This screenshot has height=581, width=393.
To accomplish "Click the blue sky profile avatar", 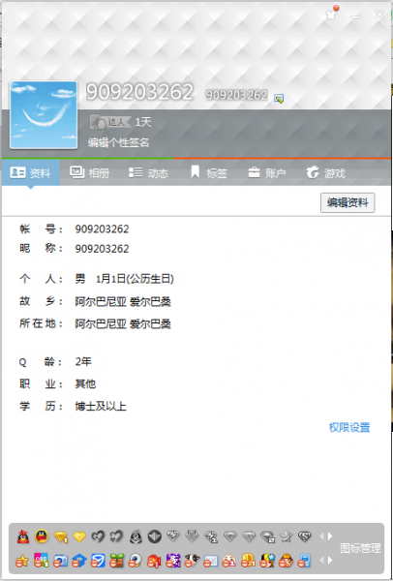I will [x=44, y=115].
